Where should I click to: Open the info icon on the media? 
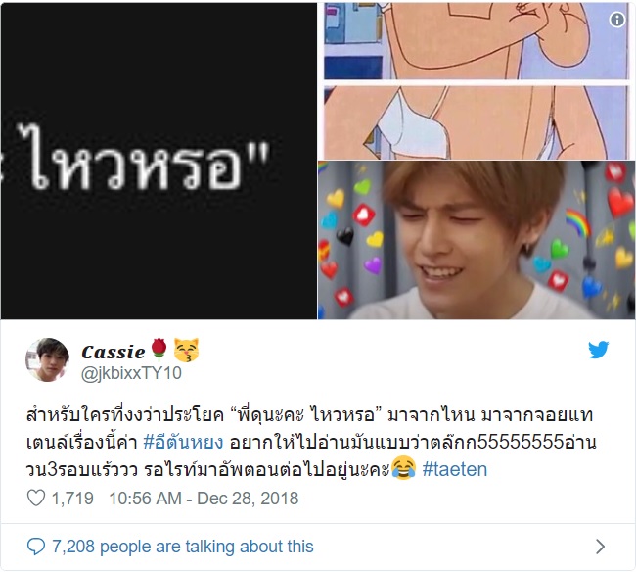tap(617, 20)
